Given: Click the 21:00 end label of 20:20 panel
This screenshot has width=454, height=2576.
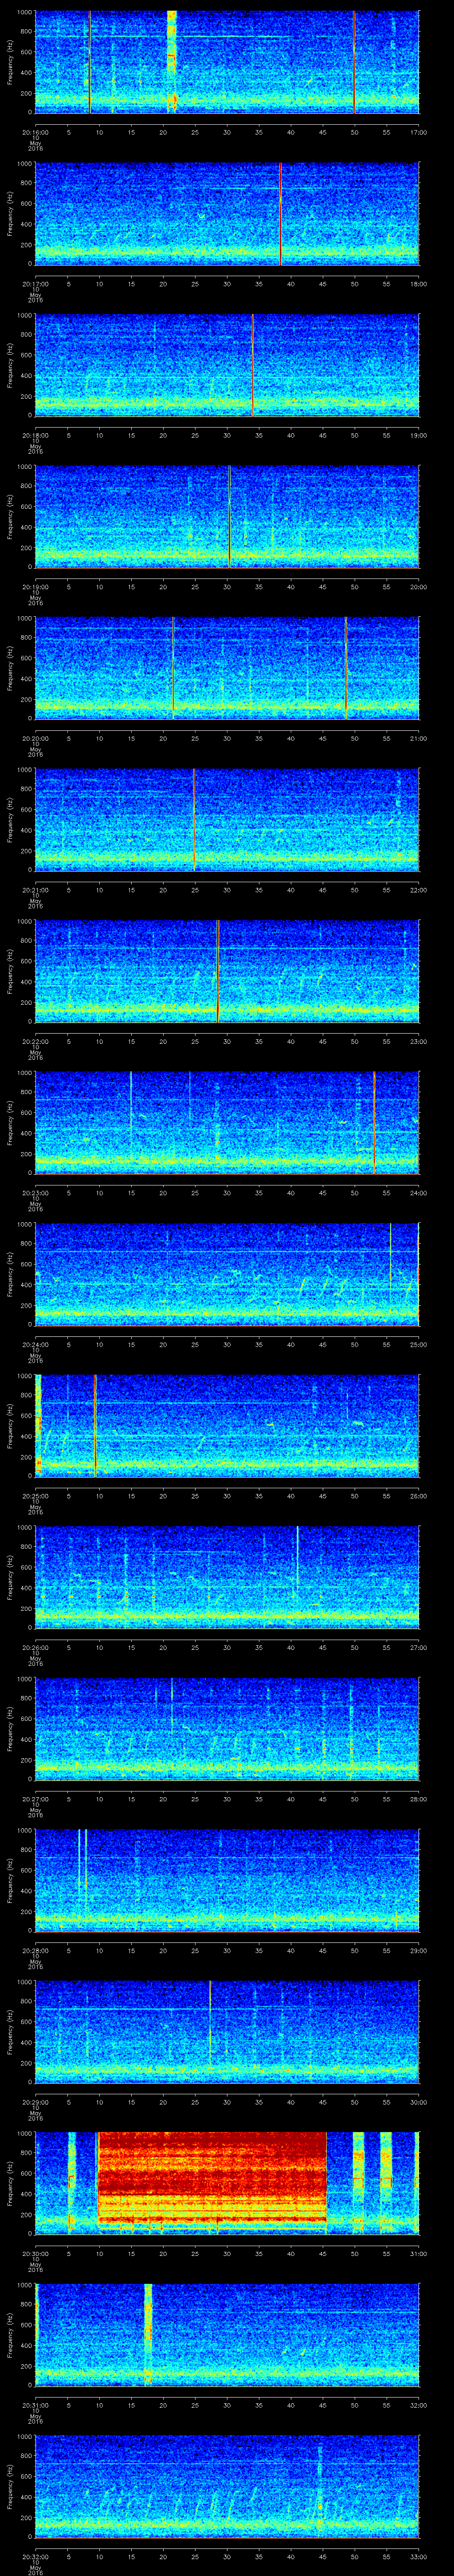Looking at the screenshot, I should click(418, 738).
